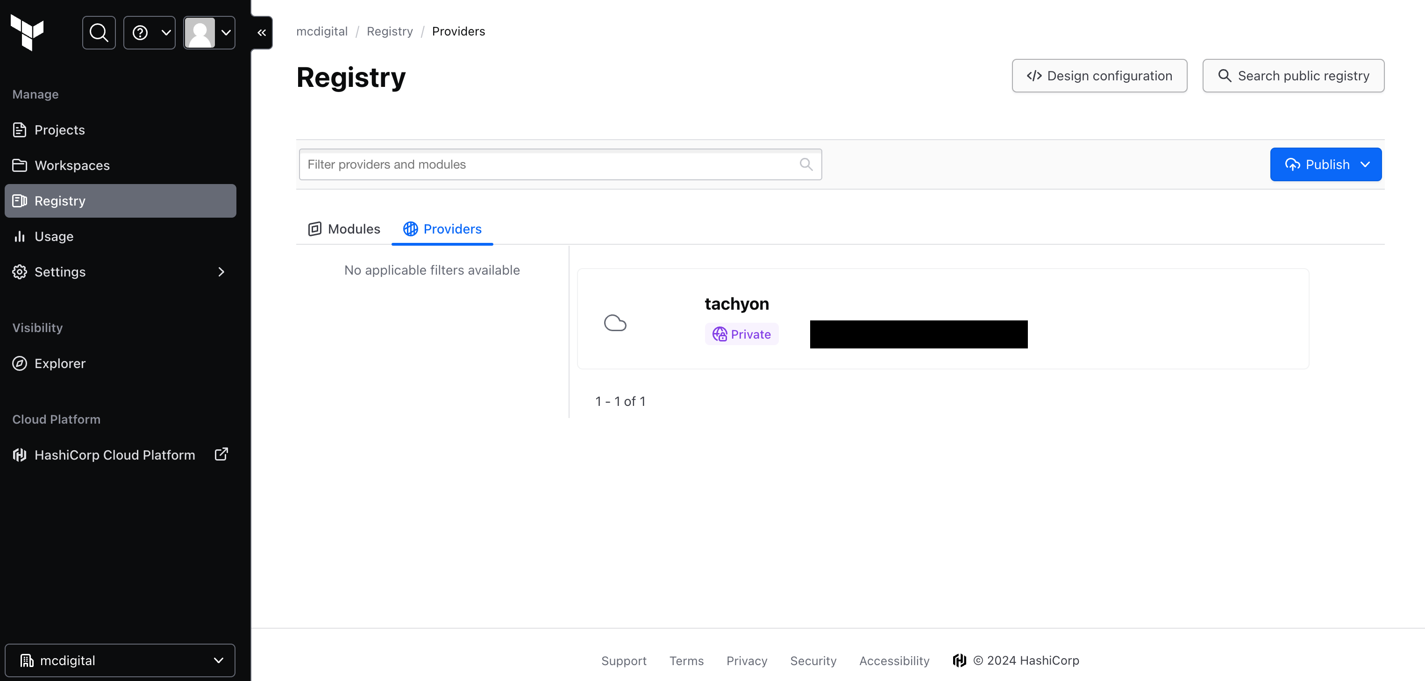Click the Registry icon in sidebar

(x=19, y=200)
